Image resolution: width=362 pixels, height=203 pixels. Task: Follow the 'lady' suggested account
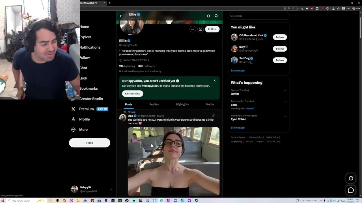coord(280,49)
